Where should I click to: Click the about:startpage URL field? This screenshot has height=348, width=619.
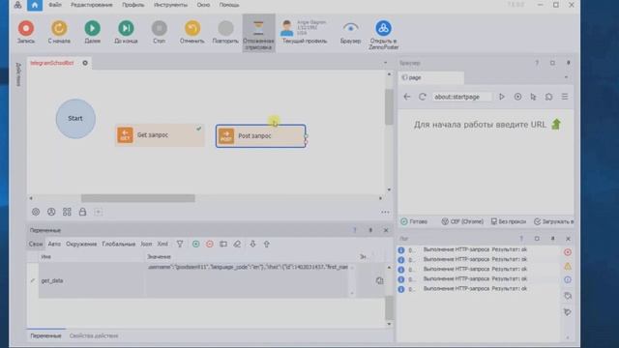[x=462, y=97]
